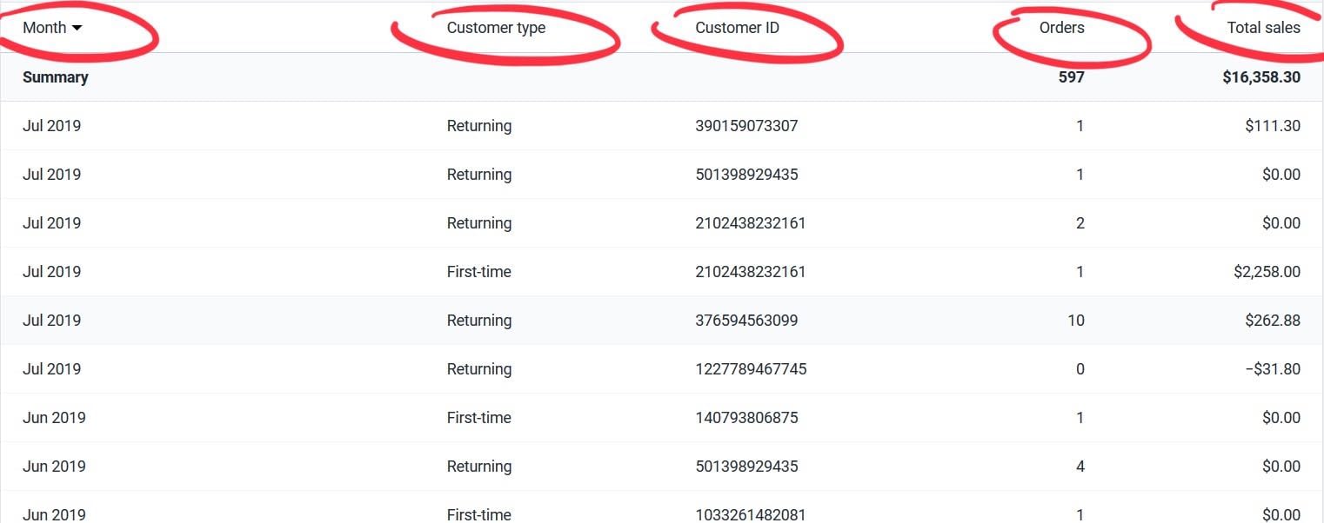
Task: Sort by the Orders column header
Action: click(1061, 27)
